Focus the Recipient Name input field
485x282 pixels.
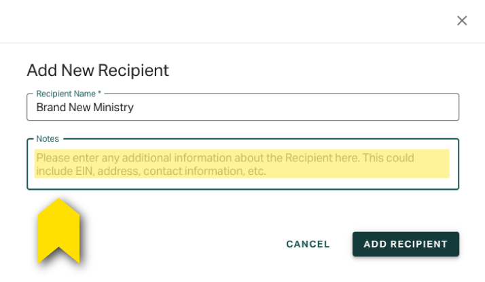[x=242, y=107]
